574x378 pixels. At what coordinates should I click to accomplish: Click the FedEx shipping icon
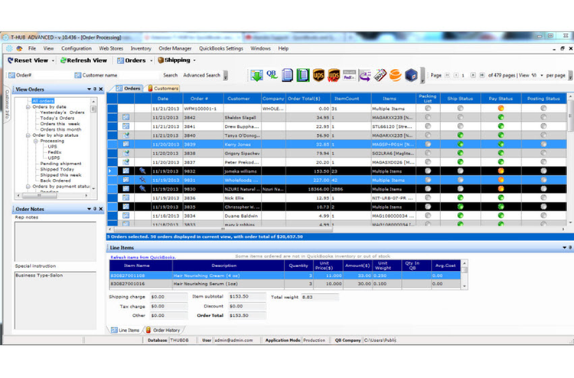349,75
